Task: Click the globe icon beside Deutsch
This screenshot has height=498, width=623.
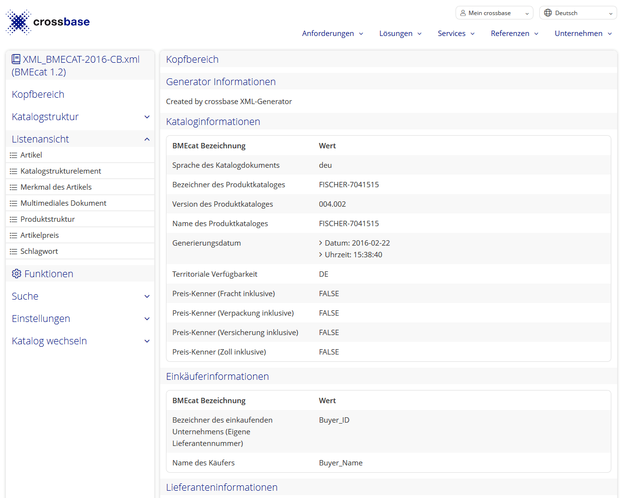Action: pyautogui.click(x=548, y=13)
